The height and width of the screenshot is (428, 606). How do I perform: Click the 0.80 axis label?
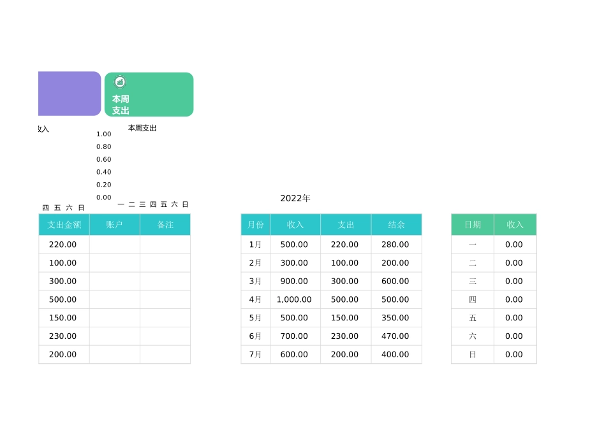click(x=103, y=146)
